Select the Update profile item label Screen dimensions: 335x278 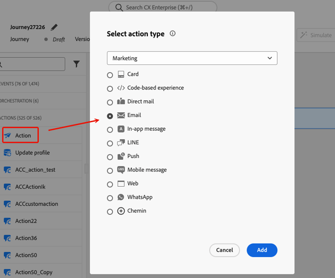click(x=33, y=153)
